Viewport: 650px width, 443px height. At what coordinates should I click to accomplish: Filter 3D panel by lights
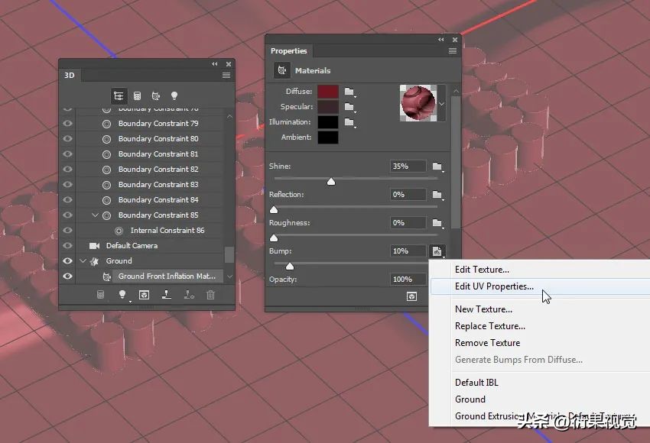174,96
